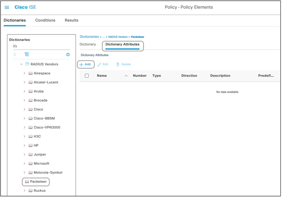Viewport: 282px width, 197px height.
Task: Expand the Microsoft vendor entry
Action: pyautogui.click(x=25, y=163)
